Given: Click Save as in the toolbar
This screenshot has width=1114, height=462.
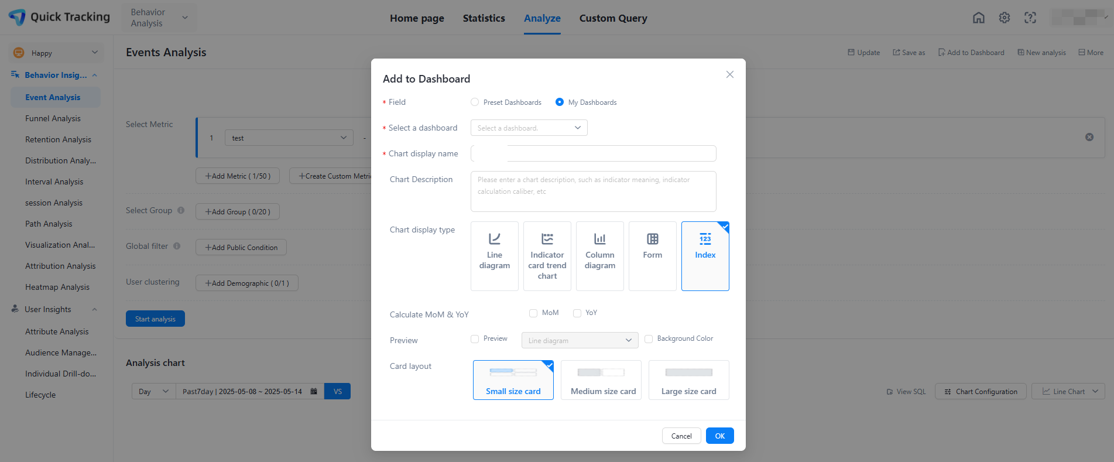Looking at the screenshot, I should (909, 53).
